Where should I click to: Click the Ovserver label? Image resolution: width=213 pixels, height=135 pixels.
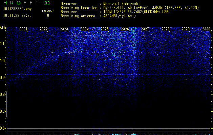pyautogui.click(x=69, y=4)
